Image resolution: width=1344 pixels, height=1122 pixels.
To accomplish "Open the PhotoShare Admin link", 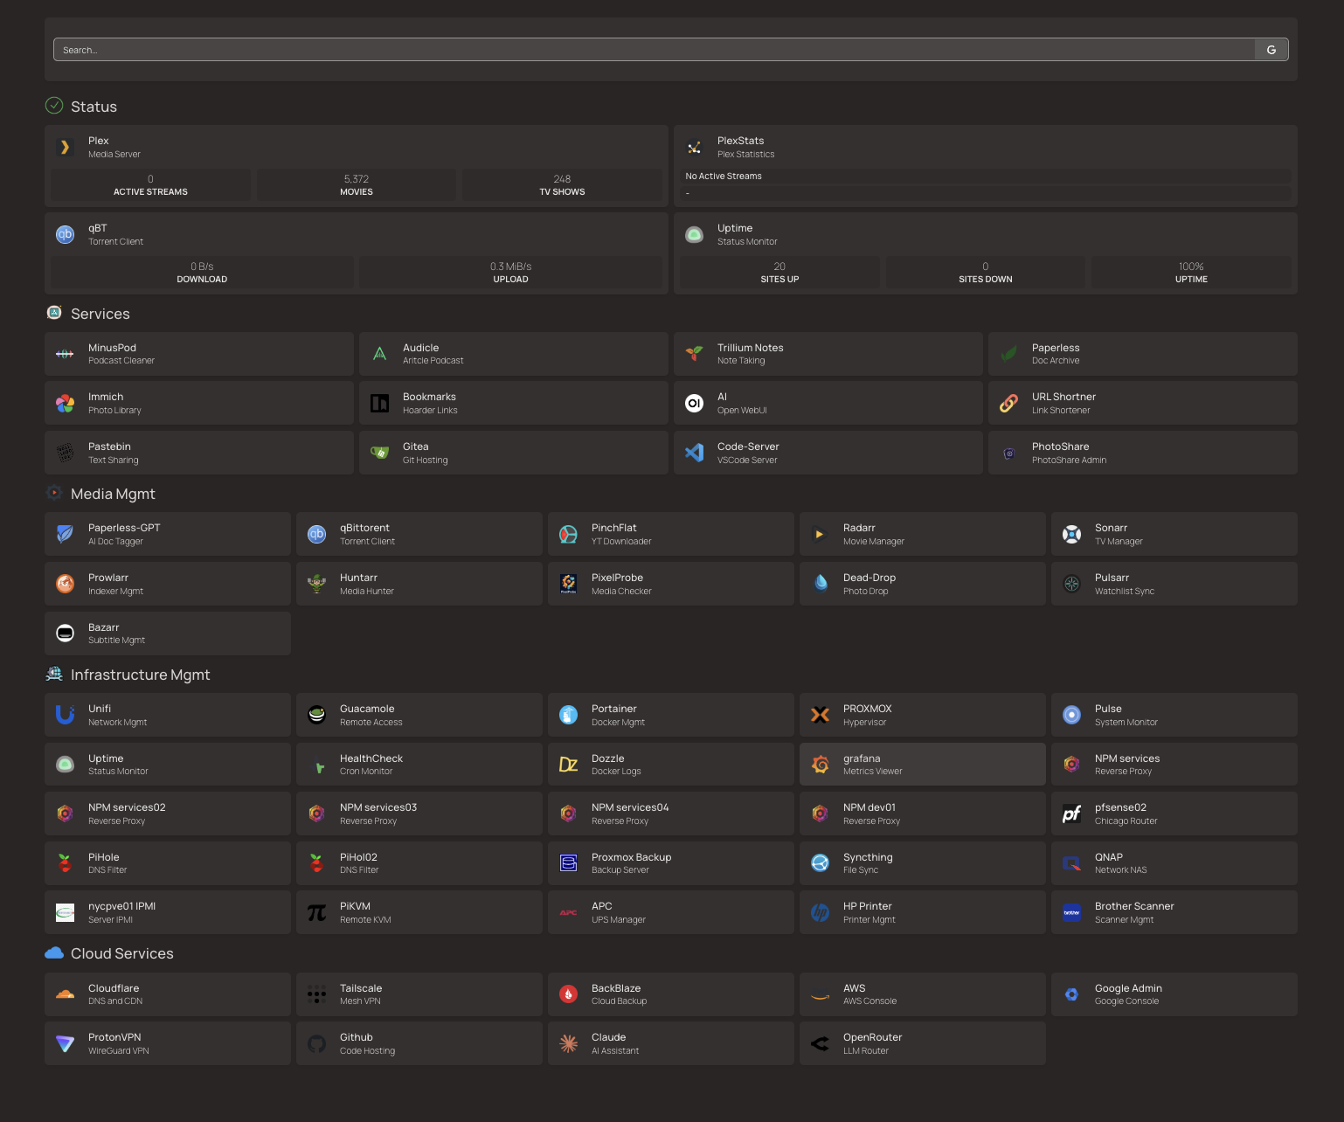I will [x=1143, y=453].
